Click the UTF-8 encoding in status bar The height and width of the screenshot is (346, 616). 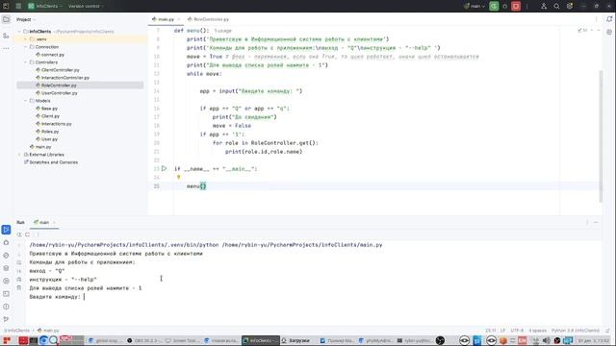click(x=517, y=331)
